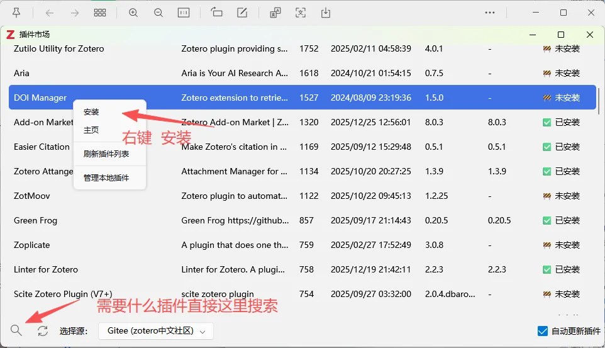Image resolution: width=605 pixels, height=348 pixels.
Task: Click the installed checkmark icon for Linter for Zotero
Action: pyautogui.click(x=547, y=269)
